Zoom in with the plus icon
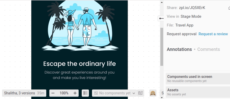Image resolution: width=230 pixels, height=99 pixels. coord(75,93)
